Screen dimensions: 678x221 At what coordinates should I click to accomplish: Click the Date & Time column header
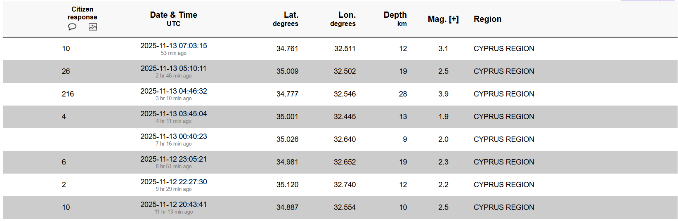[x=173, y=15]
